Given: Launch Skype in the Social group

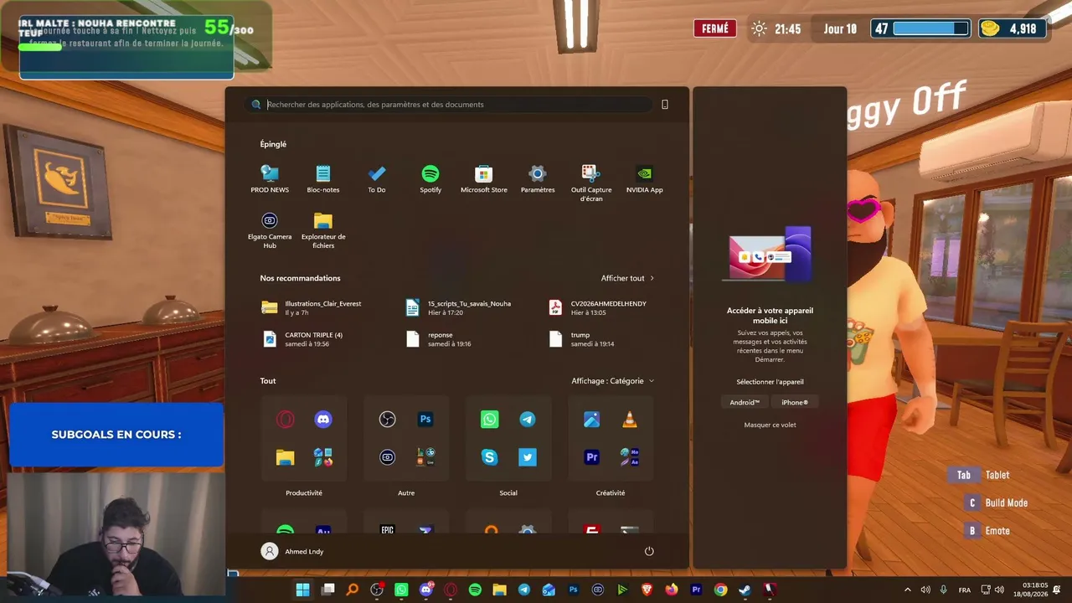Looking at the screenshot, I should [490, 457].
